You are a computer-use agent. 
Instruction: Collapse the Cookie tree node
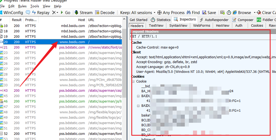click(x=133, y=81)
